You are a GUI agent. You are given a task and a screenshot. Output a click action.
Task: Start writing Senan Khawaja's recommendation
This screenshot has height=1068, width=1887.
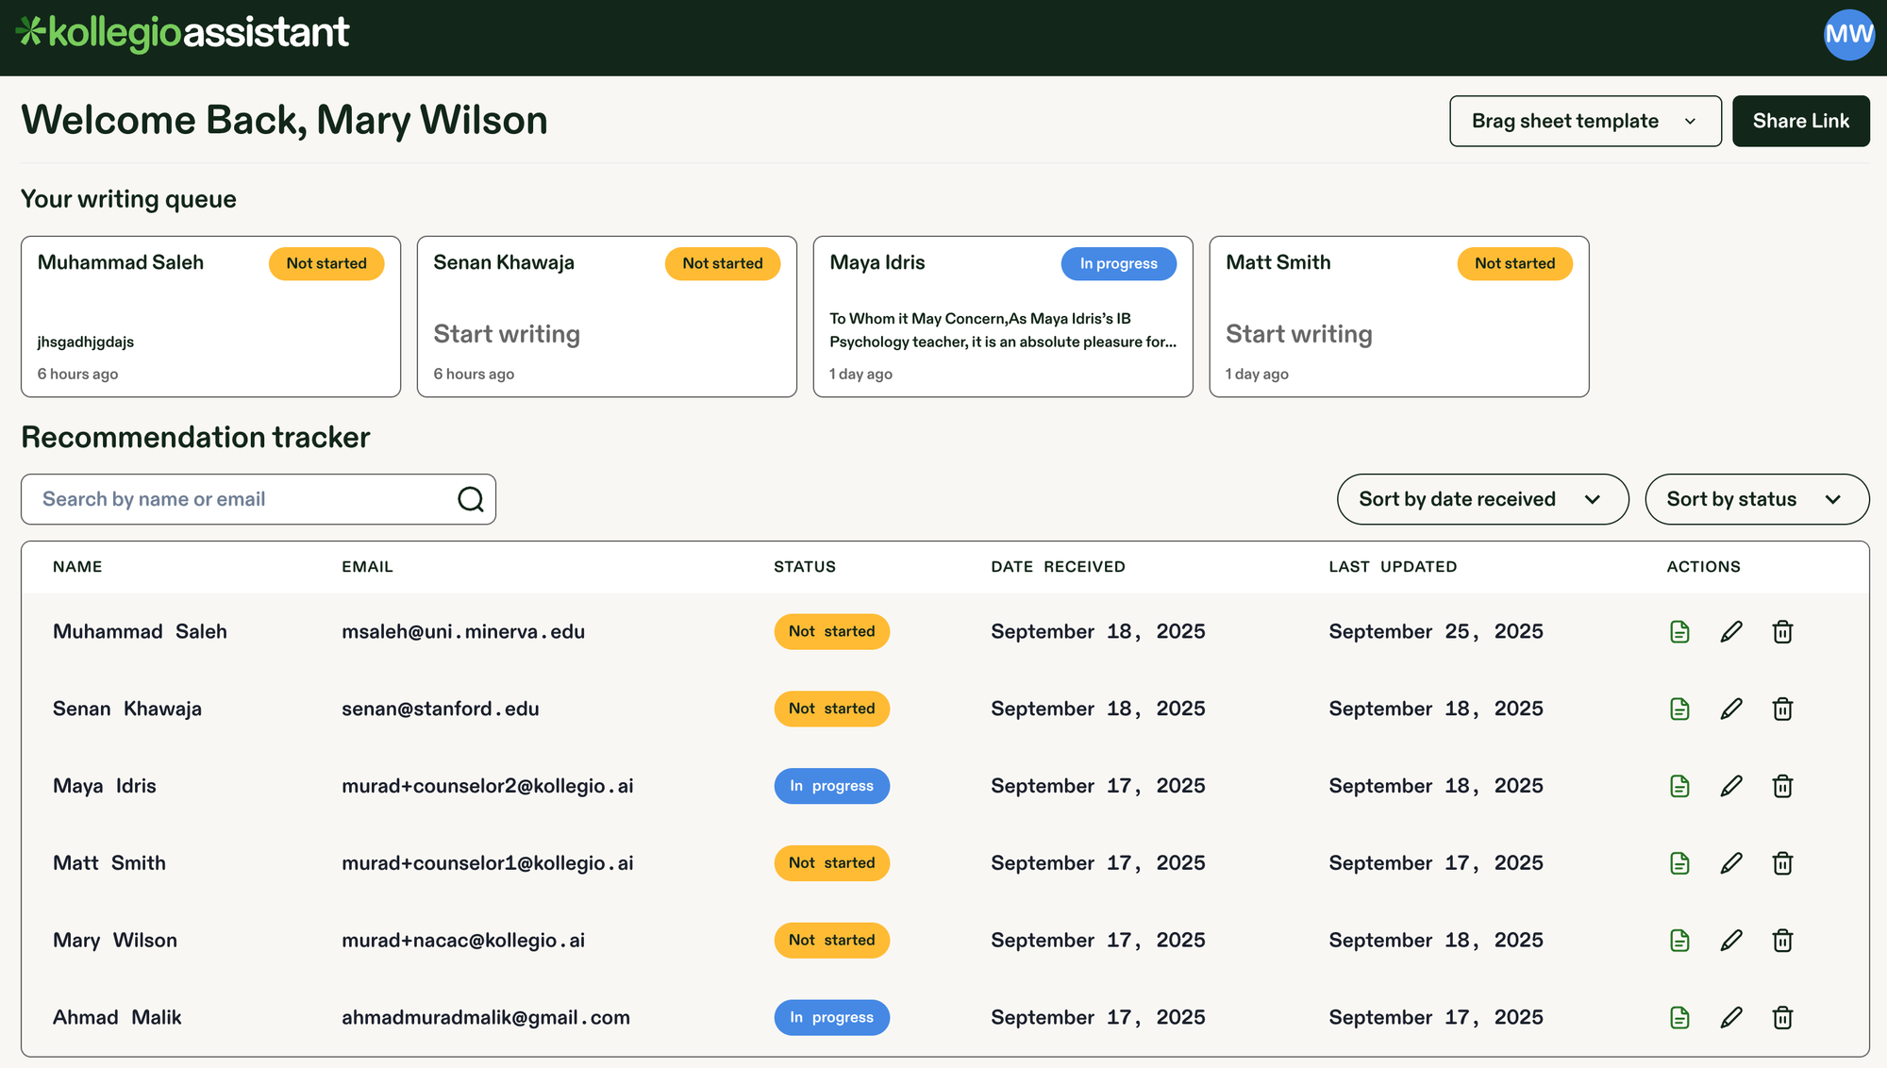click(507, 333)
